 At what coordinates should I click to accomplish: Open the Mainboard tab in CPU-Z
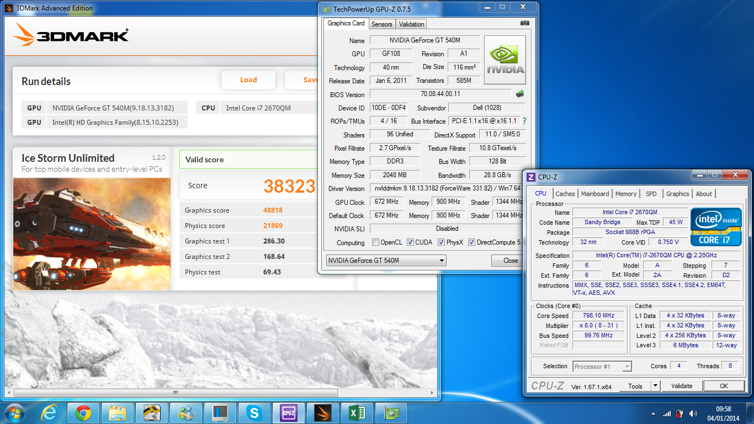tap(595, 194)
